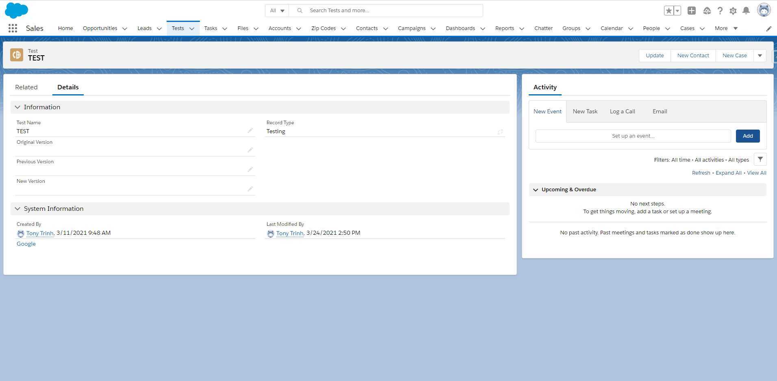Edit Original Version with the pencil icon
Image resolution: width=777 pixels, height=381 pixels.
click(250, 150)
